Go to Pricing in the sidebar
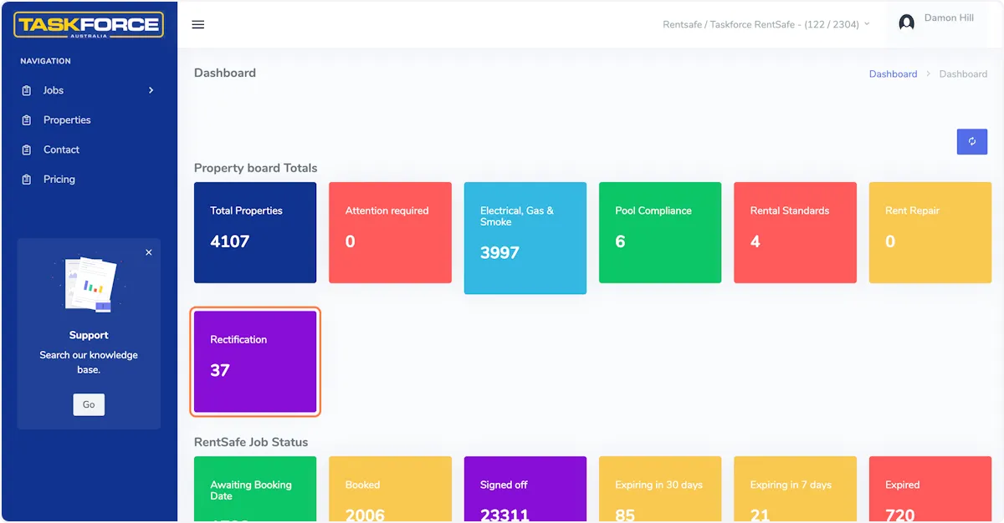This screenshot has height=523, width=1004. coord(59,180)
